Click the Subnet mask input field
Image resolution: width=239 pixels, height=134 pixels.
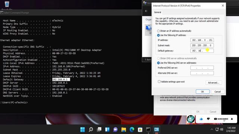click(202, 45)
